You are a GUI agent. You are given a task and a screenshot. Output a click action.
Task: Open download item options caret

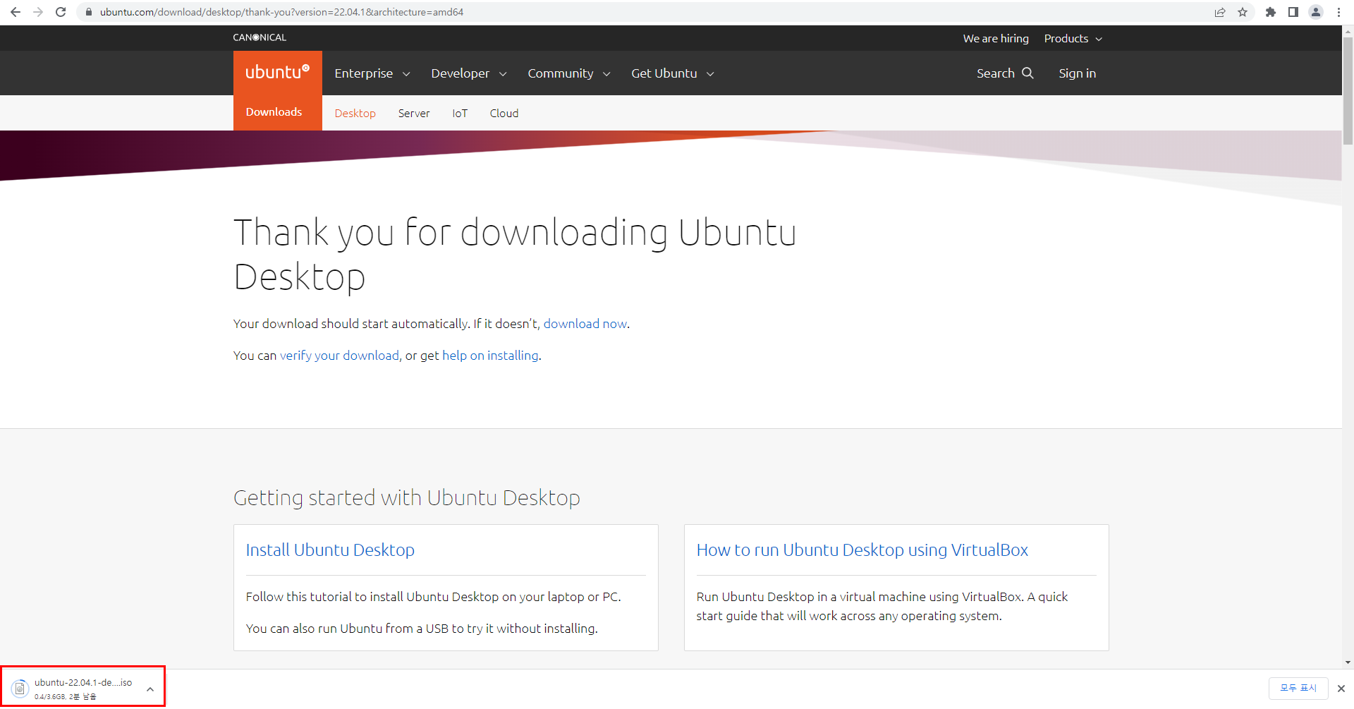(150, 689)
